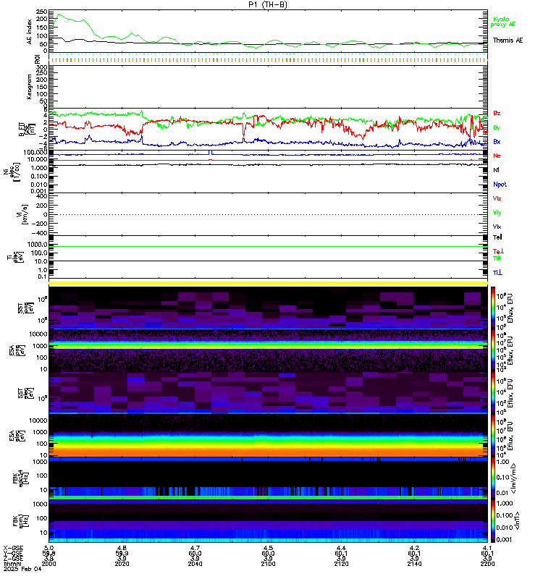Screen dimensions: 543x579
Task: Click the X-GSE value 4.8
Action: (x=122, y=548)
